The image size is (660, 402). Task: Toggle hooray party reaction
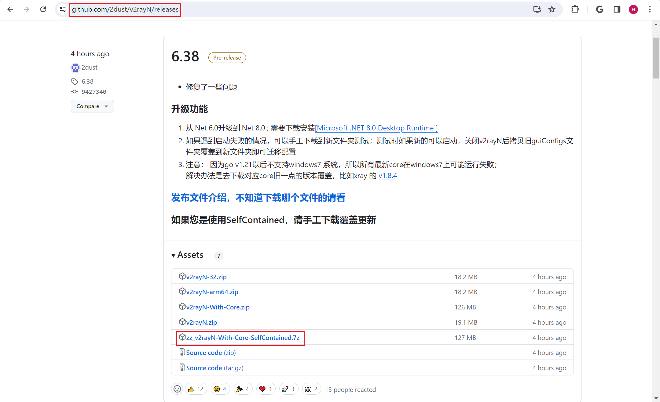(243, 389)
